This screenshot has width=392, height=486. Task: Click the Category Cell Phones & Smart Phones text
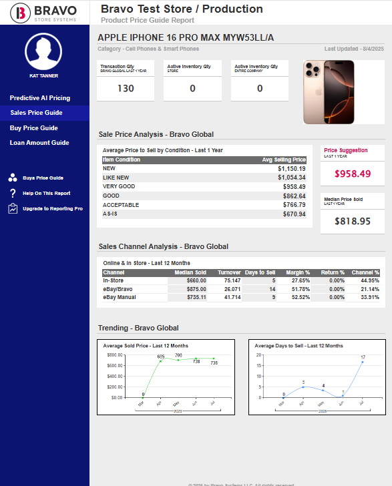click(x=148, y=49)
